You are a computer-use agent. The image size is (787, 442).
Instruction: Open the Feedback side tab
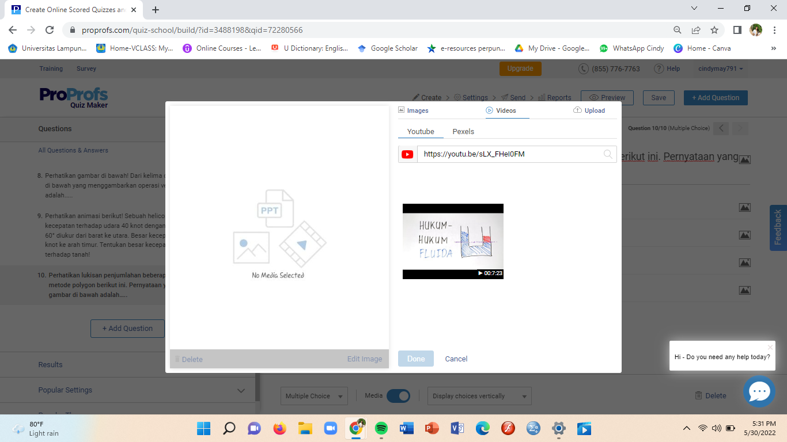778,227
